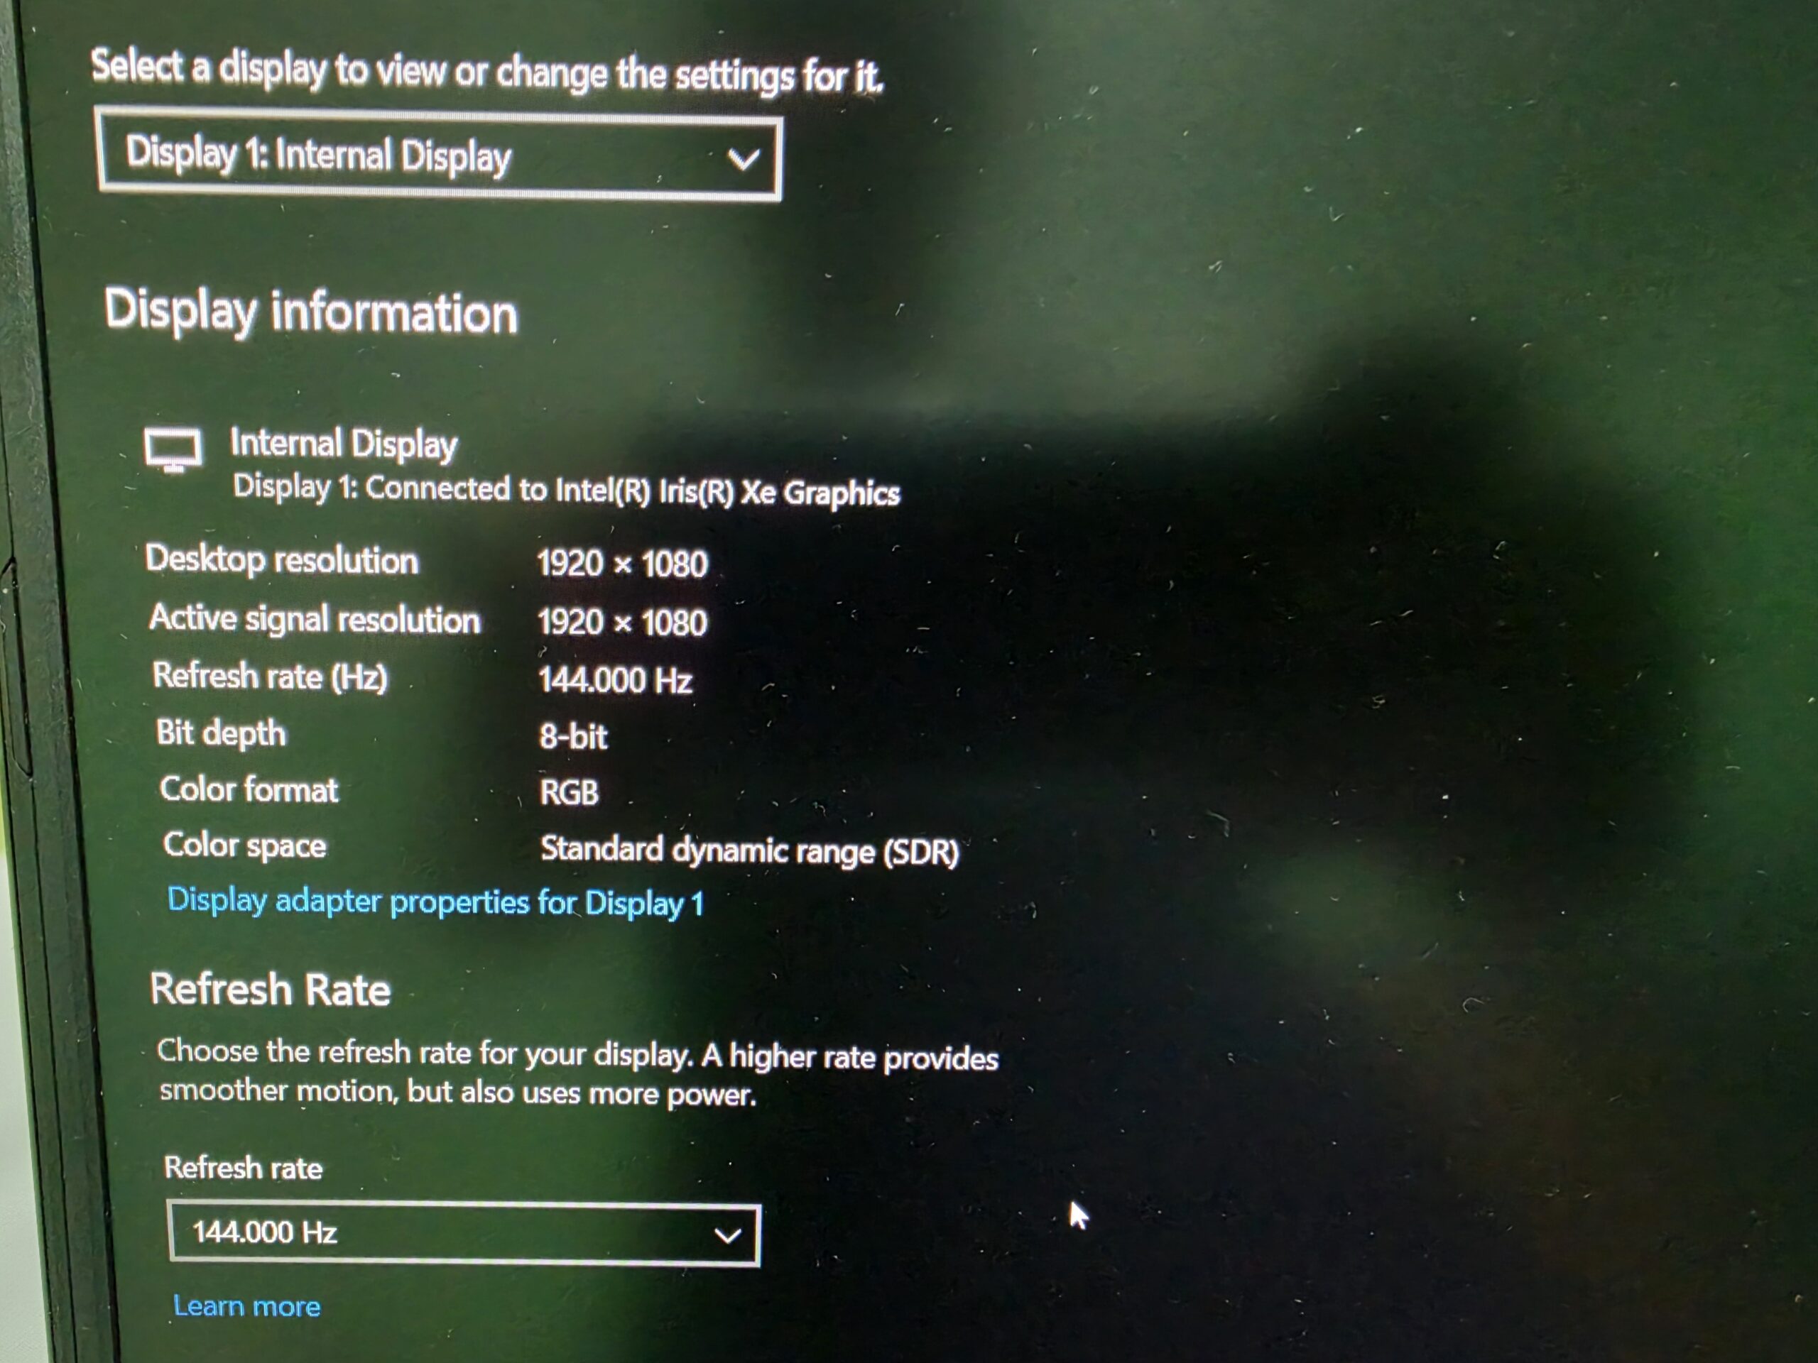Screen dimensions: 1818x1363
Task: Follow the Learn more link
Action: [x=246, y=1305]
